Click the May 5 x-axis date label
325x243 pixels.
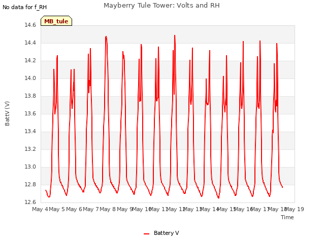coord(57,209)
